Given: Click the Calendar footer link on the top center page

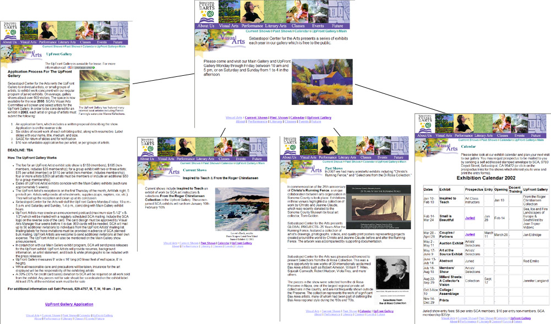Looking at the screenshot, I should [297, 118].
